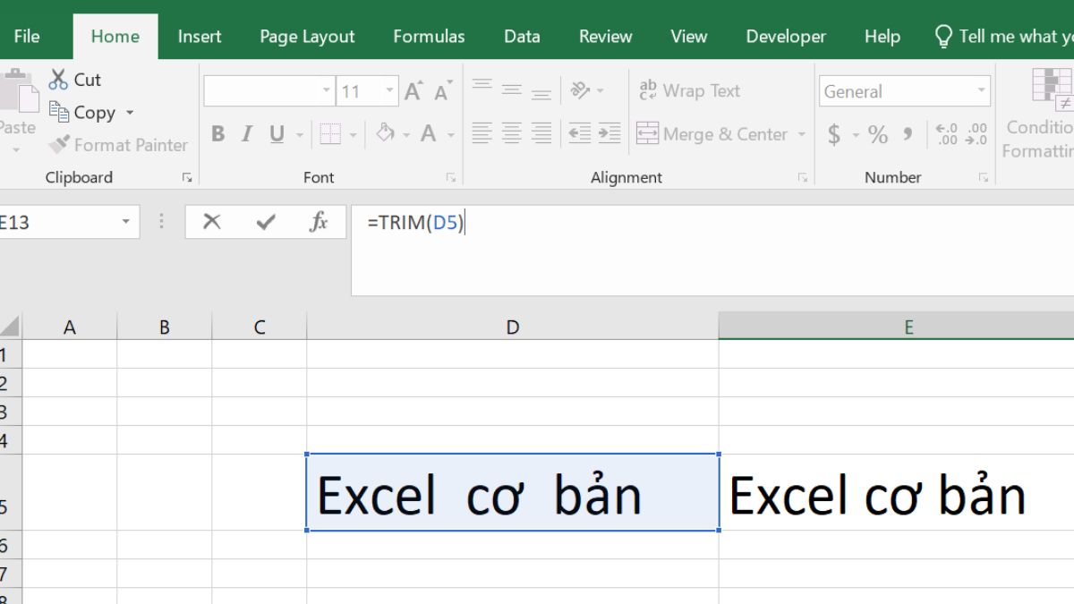Increase indent
The width and height of the screenshot is (1074, 604).
click(x=609, y=134)
